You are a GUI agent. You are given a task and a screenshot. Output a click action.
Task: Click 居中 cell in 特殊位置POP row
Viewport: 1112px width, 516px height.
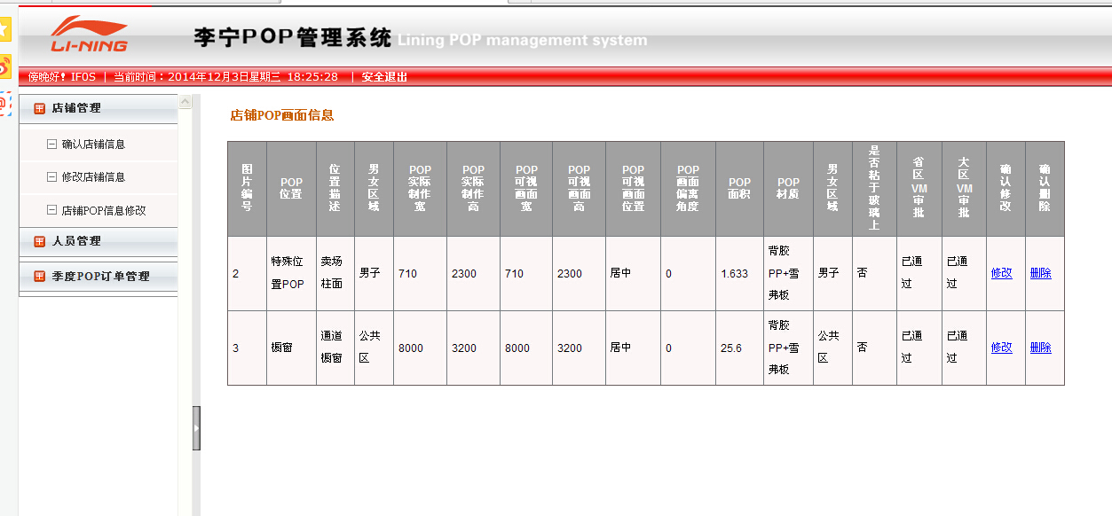[633, 273]
